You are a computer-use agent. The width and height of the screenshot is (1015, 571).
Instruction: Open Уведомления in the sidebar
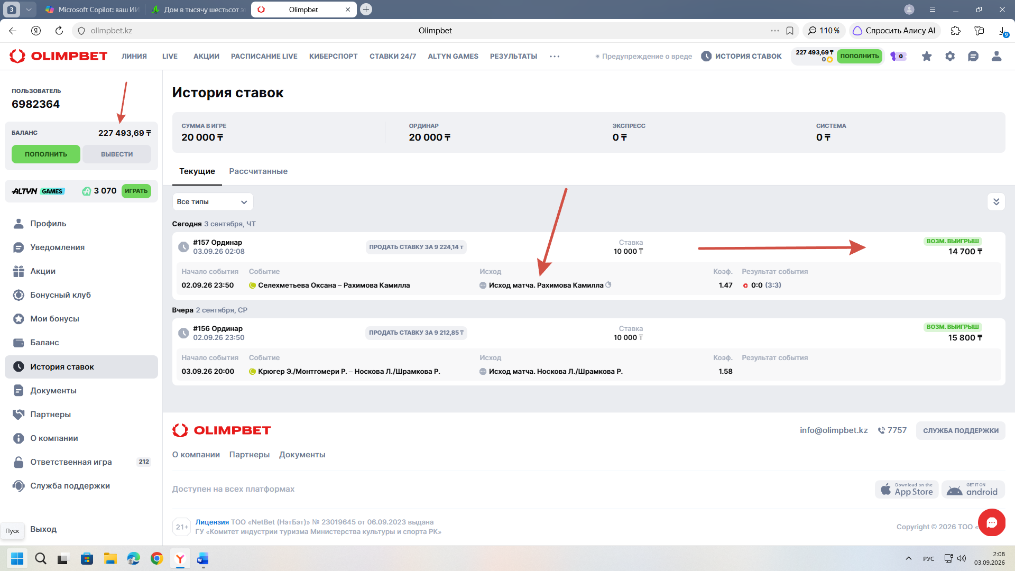pos(57,247)
